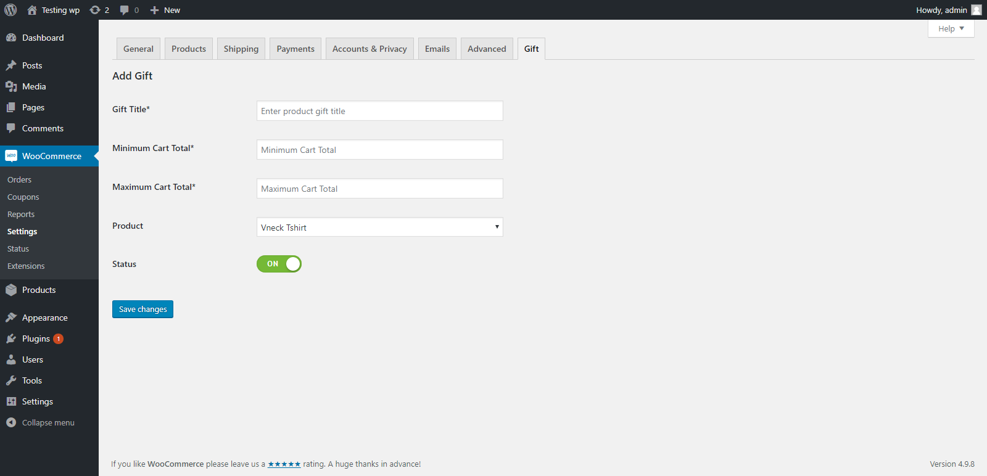Click the Users person icon
This screenshot has height=476, width=987.
(x=11, y=359)
